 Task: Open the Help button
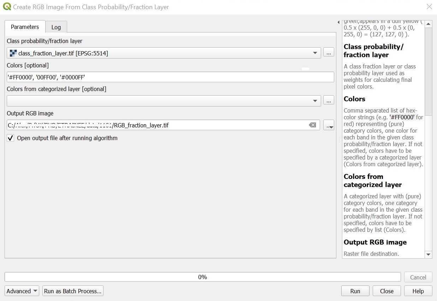click(418, 291)
